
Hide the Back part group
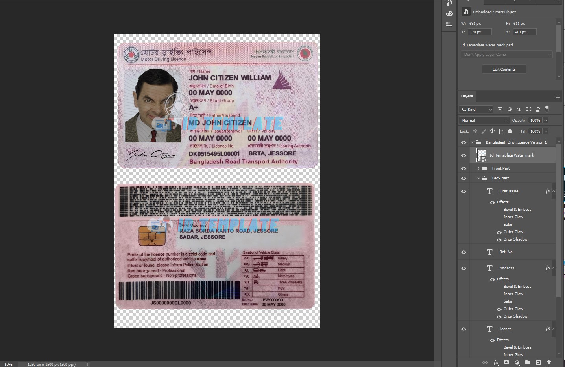(463, 178)
